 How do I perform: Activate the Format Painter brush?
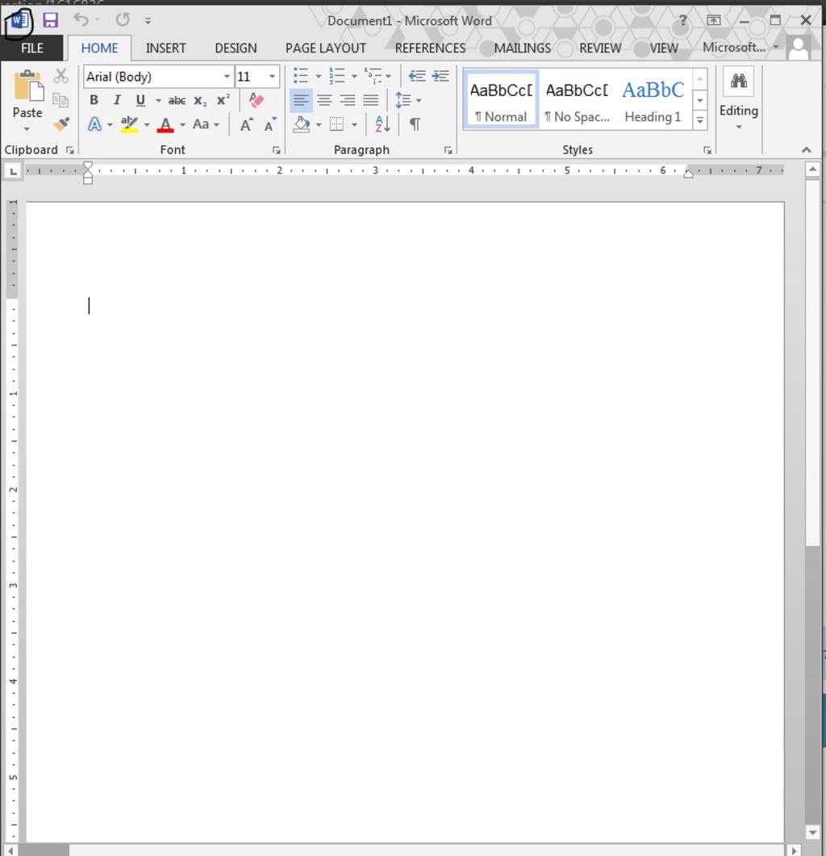coord(61,124)
